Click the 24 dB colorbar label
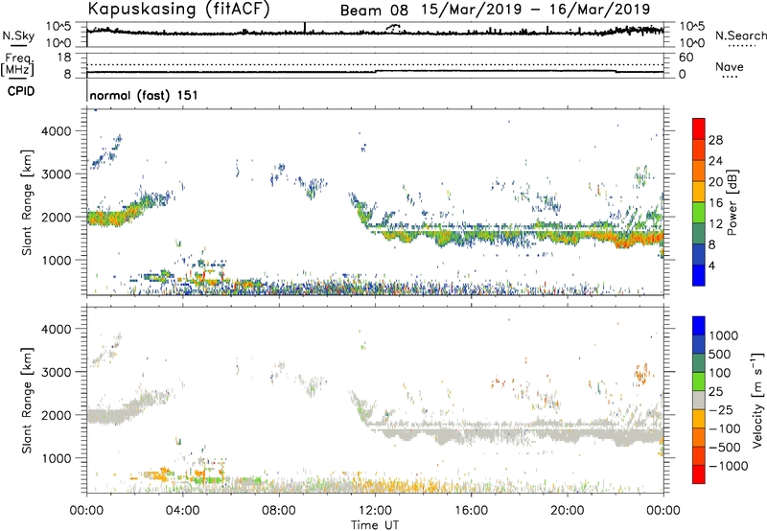The height and width of the screenshot is (531, 767). pos(715,161)
